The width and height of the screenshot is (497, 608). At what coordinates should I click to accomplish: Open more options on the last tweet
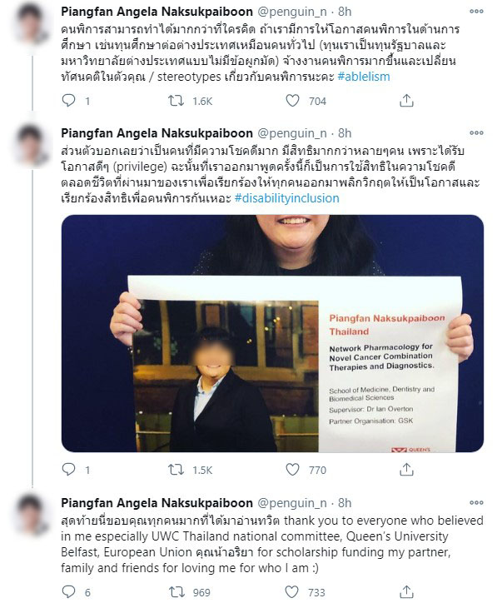click(x=476, y=502)
